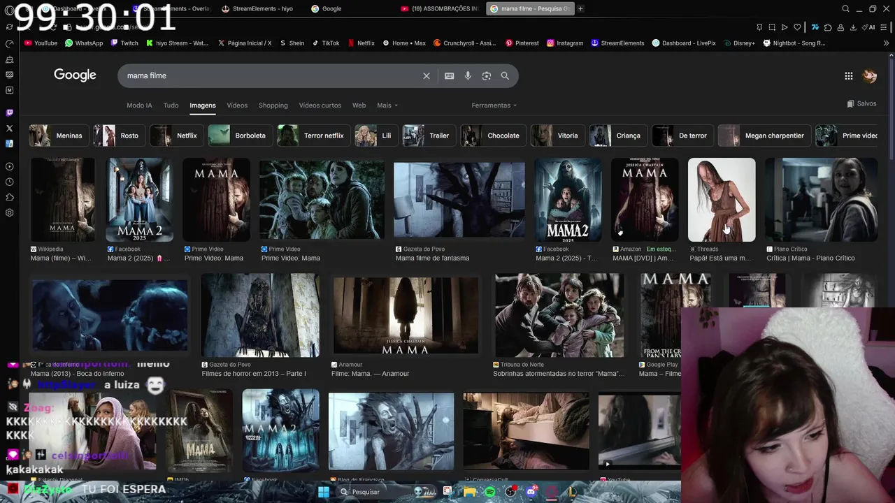The width and height of the screenshot is (895, 503).
Task: Open Google Lens image search
Action: point(487,75)
